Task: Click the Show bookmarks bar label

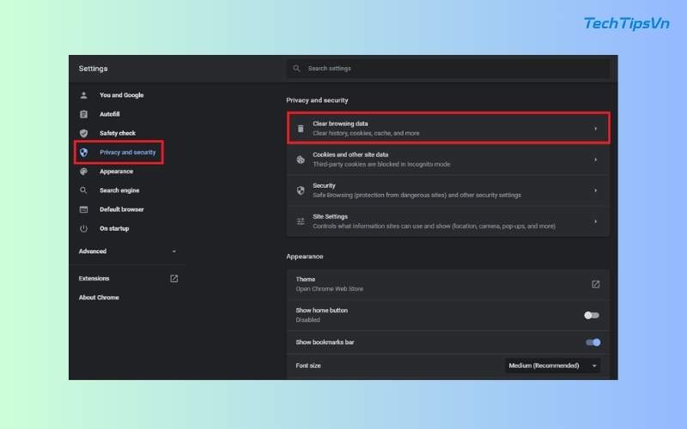Action: (x=325, y=342)
